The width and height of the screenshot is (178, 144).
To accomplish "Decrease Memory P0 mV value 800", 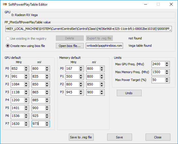I will tap(102, 70).
